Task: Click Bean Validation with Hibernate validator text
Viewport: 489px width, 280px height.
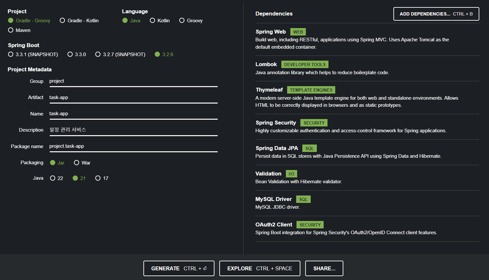Action: pyautogui.click(x=298, y=182)
